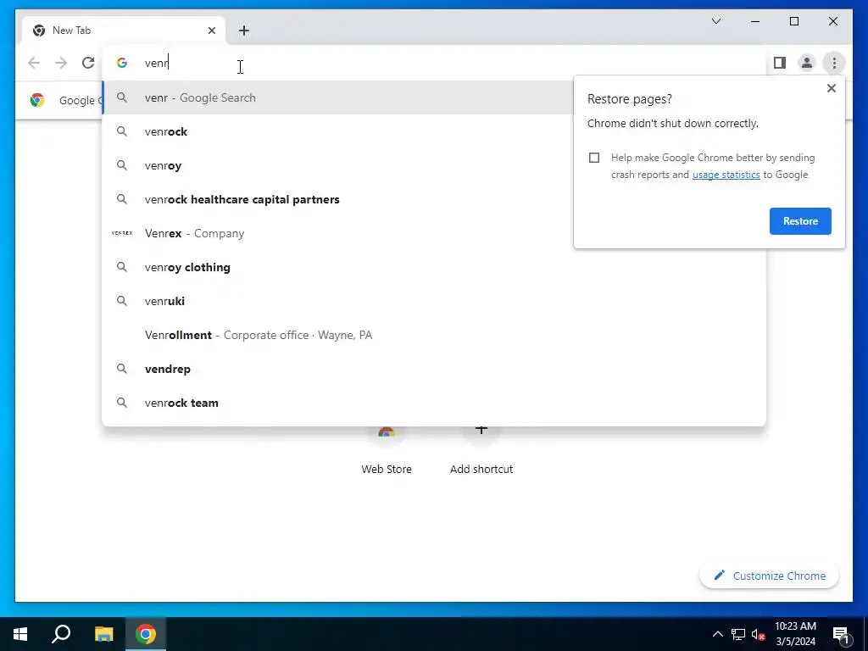Click the back navigation arrow

(x=34, y=63)
